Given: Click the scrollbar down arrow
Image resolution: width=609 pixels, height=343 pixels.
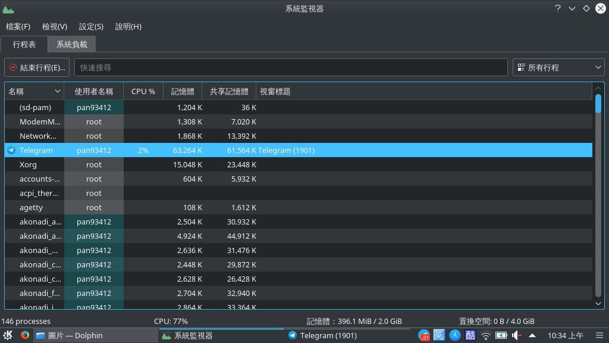Looking at the screenshot, I should (x=598, y=304).
